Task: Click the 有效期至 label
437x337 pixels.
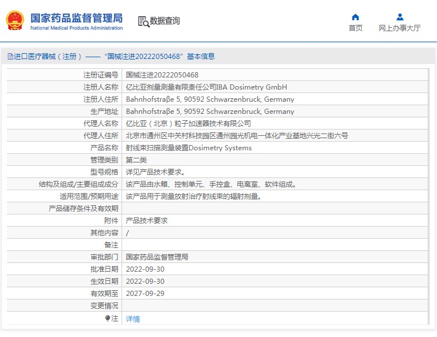Action: pos(104,293)
